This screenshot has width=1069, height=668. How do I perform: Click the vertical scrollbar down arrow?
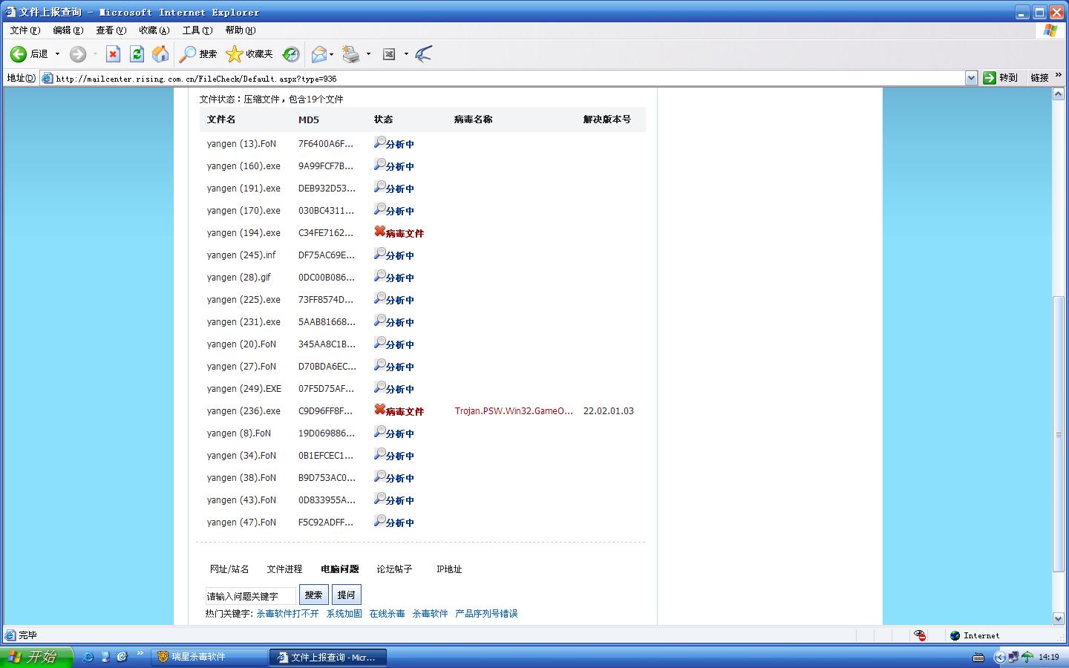[1059, 618]
